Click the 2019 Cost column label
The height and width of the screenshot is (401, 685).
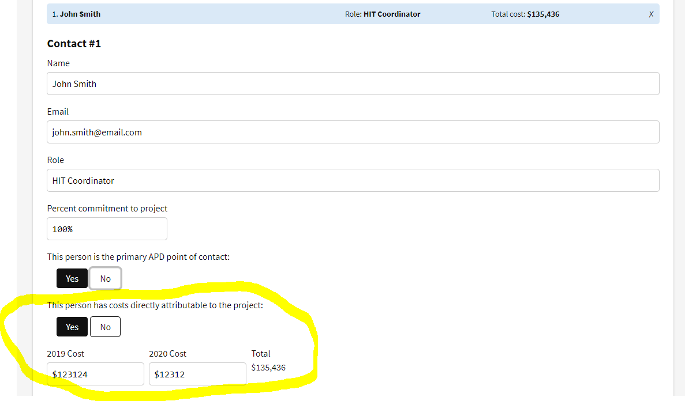click(65, 353)
